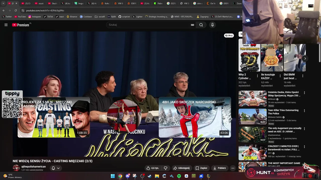Open ARAM Augement video by shadowvenus
This screenshot has width=321, height=180.
pyautogui.click(x=253, y=134)
